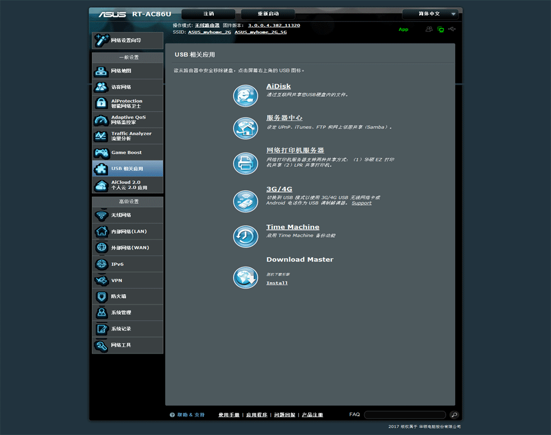This screenshot has height=435, width=551.
Task: Open the Support link under 3G/4G
Action: coord(361,203)
